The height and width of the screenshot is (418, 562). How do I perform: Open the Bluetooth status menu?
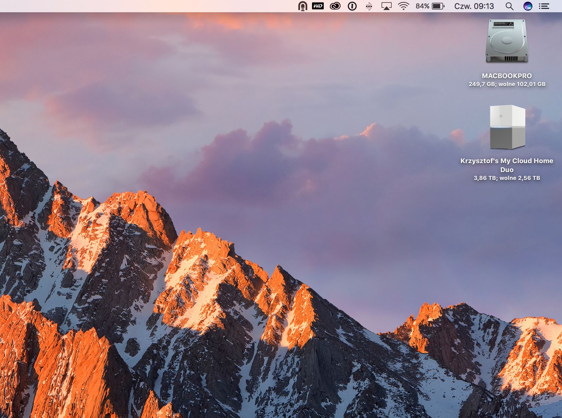pyautogui.click(x=369, y=6)
